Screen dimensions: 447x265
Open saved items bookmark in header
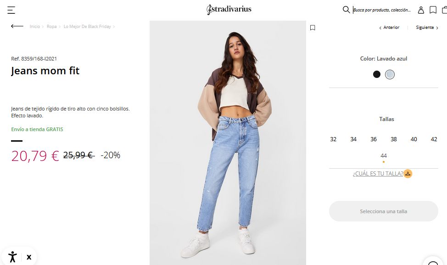[433, 10]
